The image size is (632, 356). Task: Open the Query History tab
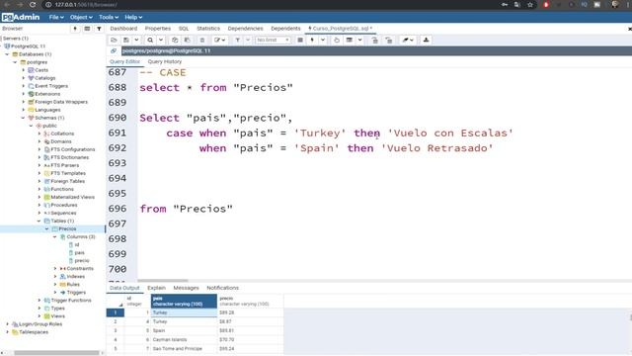point(165,61)
